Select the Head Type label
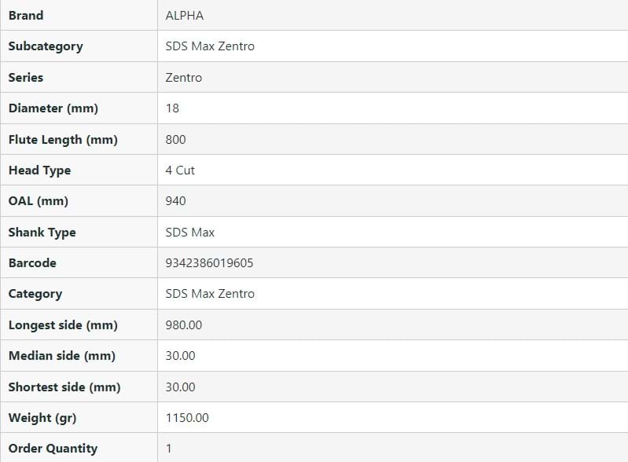This screenshot has height=462, width=628. tap(39, 170)
